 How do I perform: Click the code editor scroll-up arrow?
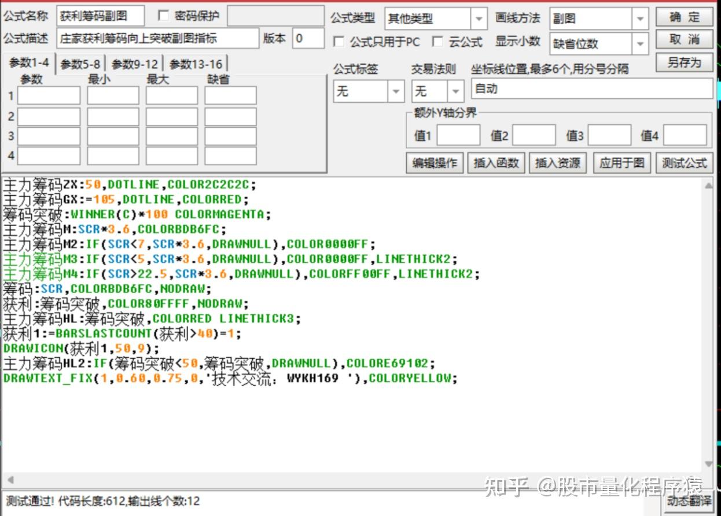[x=709, y=185]
